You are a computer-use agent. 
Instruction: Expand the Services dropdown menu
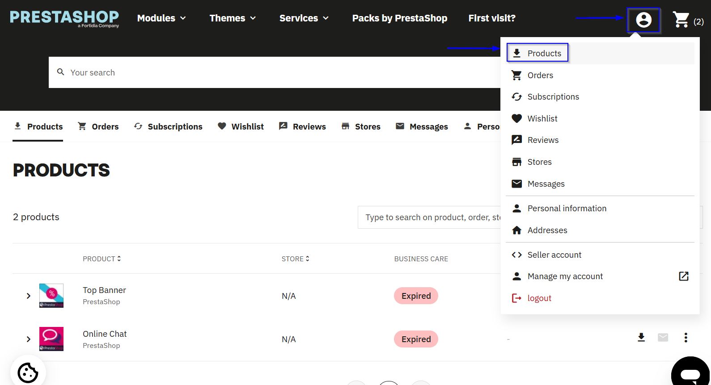(304, 18)
